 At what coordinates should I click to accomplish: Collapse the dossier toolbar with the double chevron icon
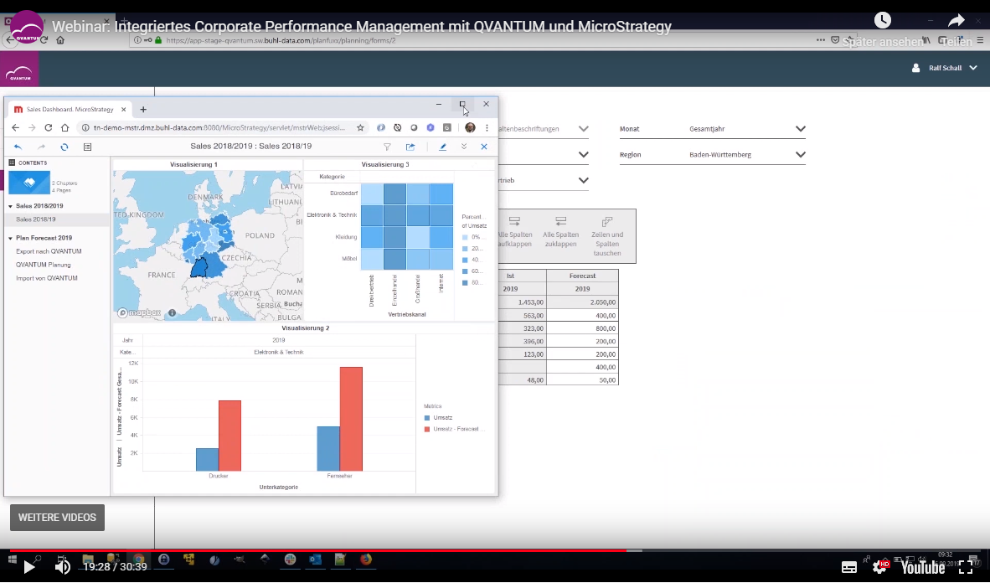[463, 147]
